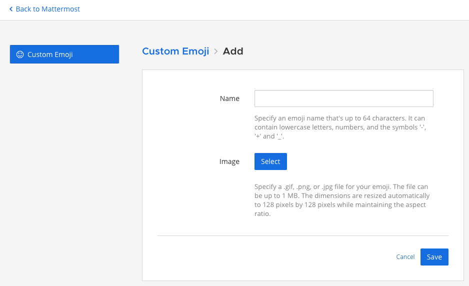Viewport: 469px width, 286px height.
Task: Click the smiley face icon in the sidebar
Action: (20, 54)
